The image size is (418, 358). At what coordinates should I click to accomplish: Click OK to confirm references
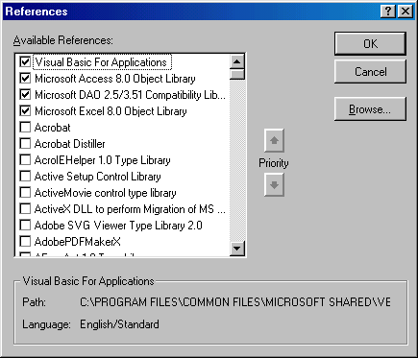coord(370,43)
